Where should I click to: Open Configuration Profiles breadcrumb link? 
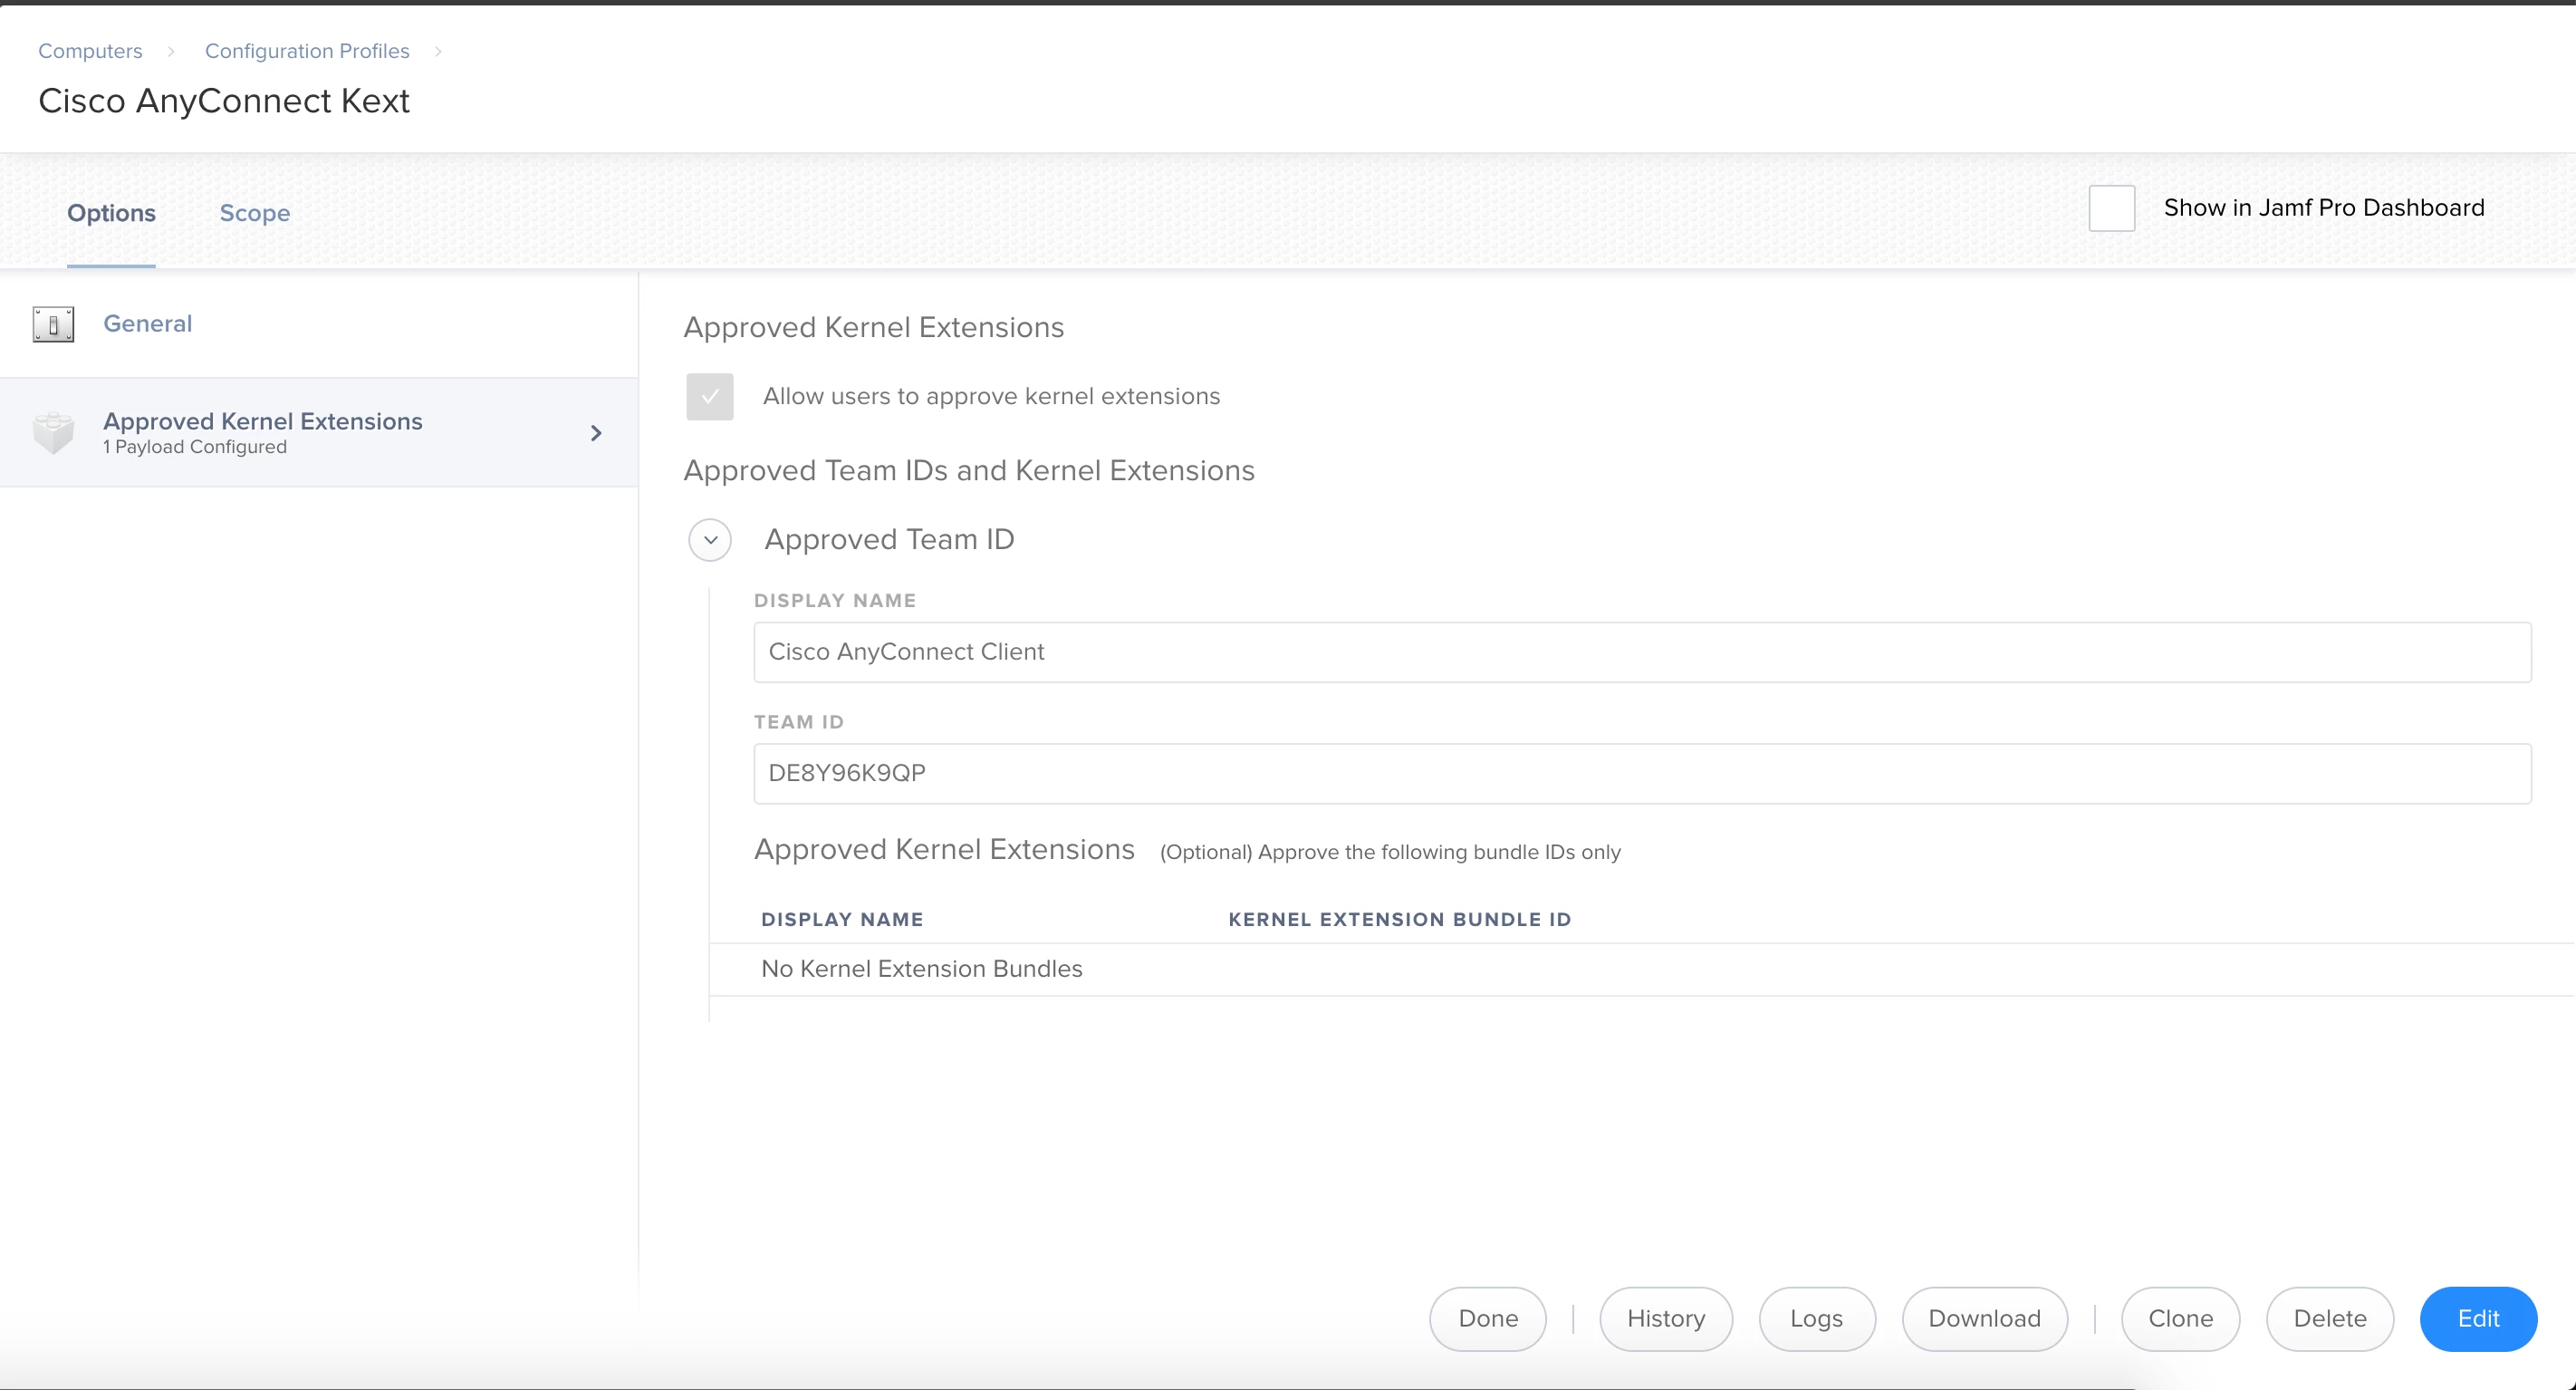coord(307,51)
